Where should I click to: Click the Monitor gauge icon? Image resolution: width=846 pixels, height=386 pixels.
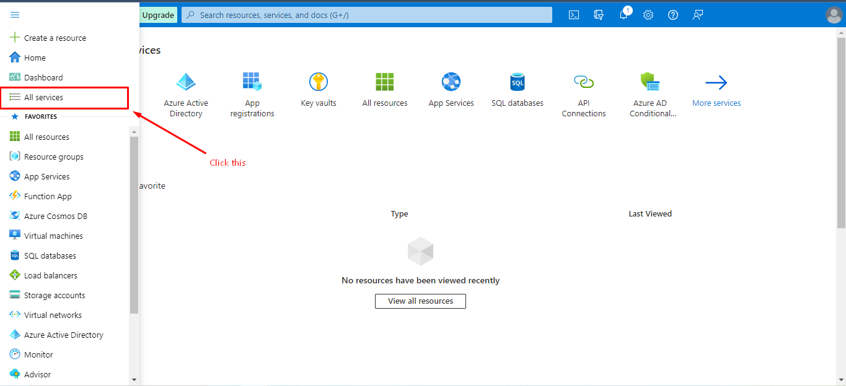click(x=15, y=354)
